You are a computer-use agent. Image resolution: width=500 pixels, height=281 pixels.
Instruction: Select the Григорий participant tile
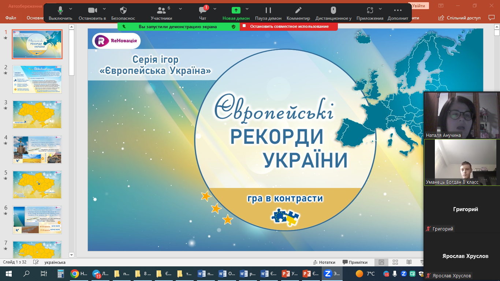coord(462,209)
